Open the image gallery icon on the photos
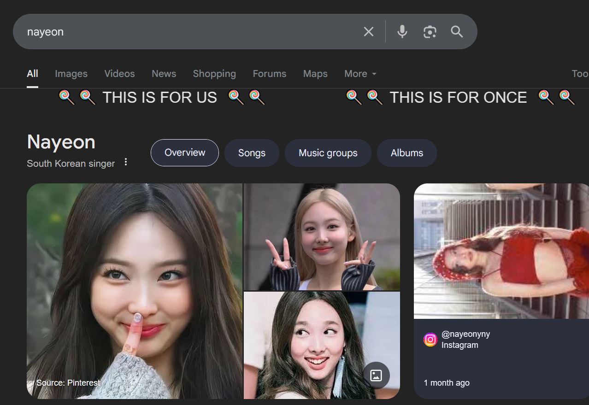 click(x=376, y=376)
